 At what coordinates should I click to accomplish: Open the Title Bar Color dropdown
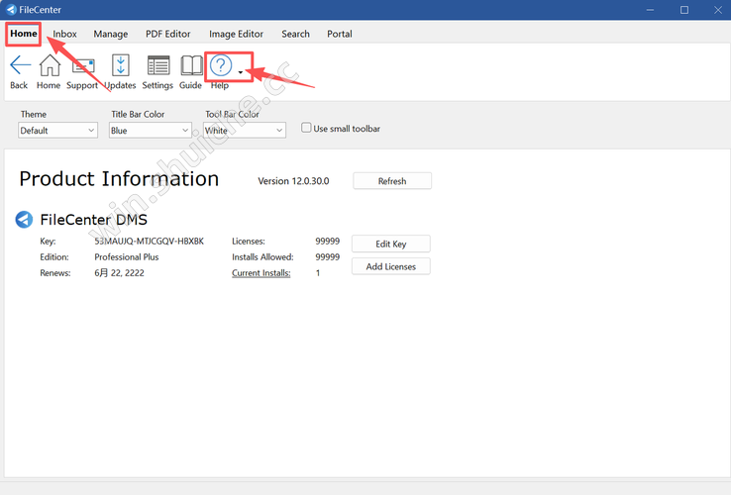(150, 131)
